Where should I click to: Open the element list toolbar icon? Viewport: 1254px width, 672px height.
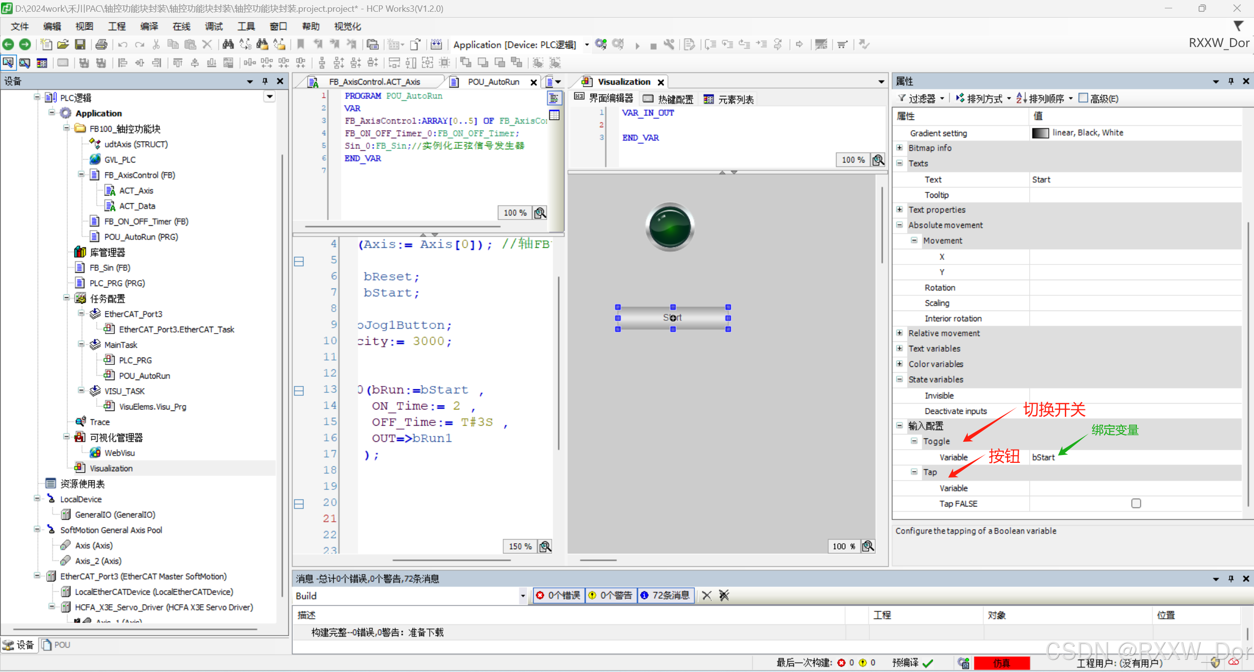(42, 63)
